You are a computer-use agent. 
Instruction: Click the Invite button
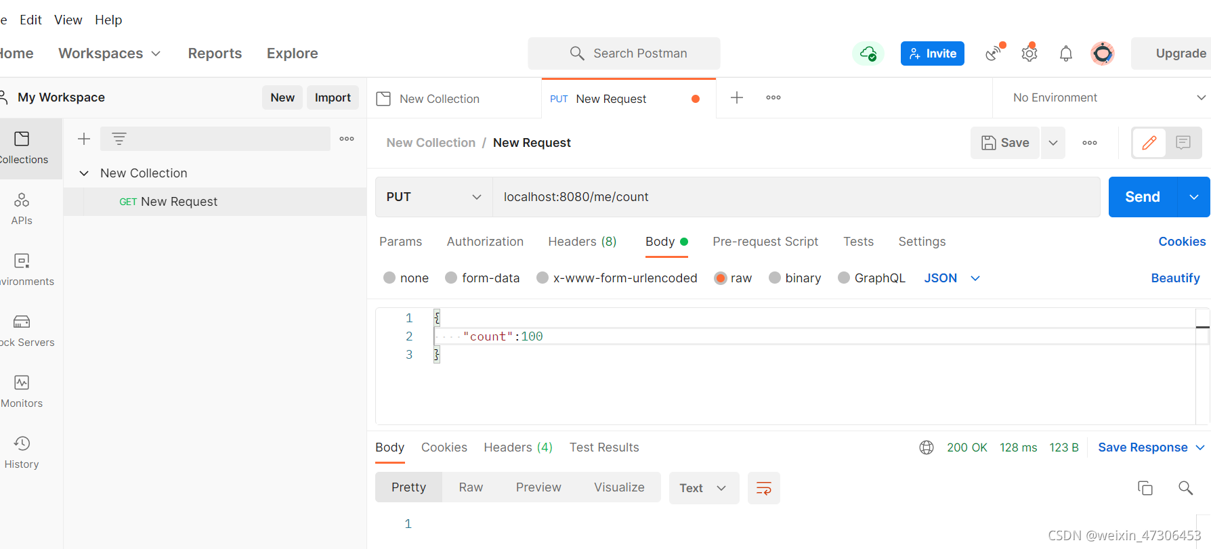pos(933,53)
